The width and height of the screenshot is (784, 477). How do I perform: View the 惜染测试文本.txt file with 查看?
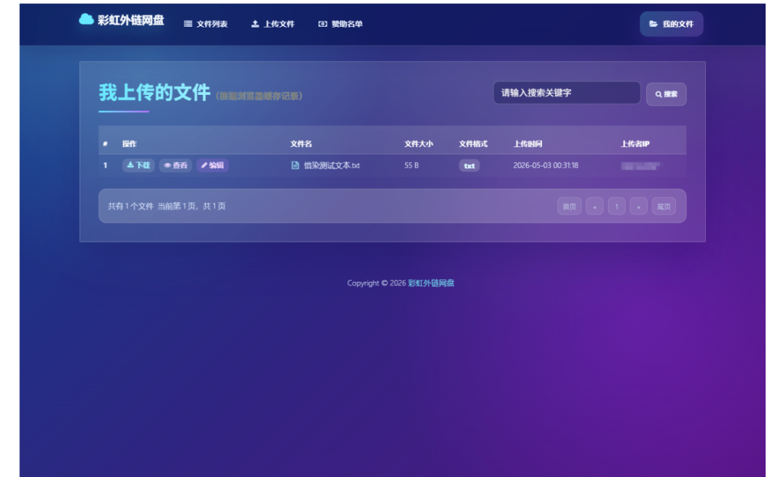(175, 165)
